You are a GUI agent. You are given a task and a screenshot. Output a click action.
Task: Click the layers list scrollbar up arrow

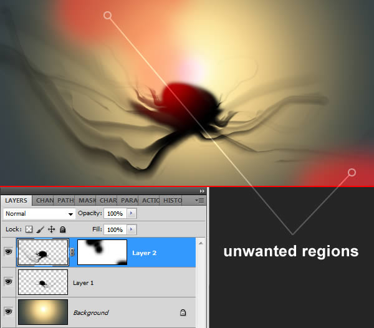(201, 243)
